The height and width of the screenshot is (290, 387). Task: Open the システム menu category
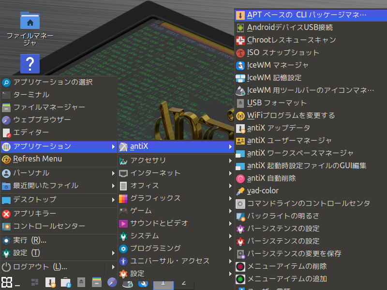(x=176, y=236)
